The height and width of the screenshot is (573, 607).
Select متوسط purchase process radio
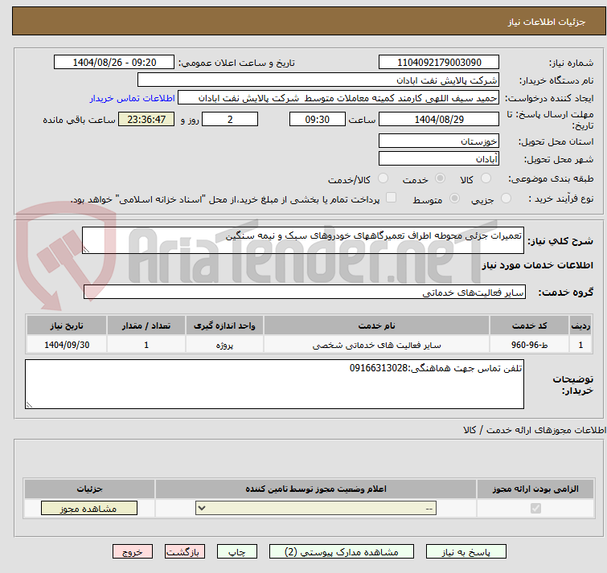455,199
